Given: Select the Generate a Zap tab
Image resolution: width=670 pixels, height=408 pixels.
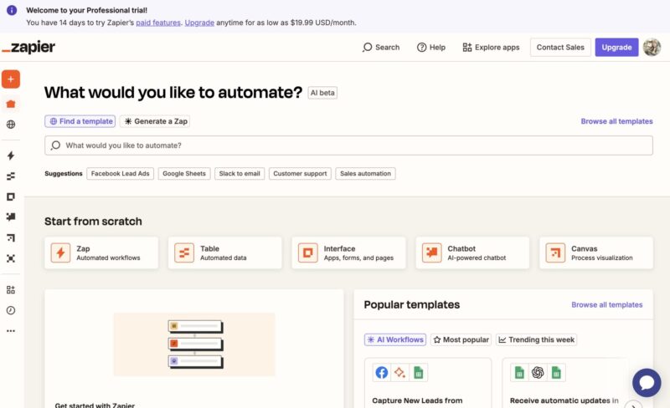Looking at the screenshot, I should click(155, 121).
